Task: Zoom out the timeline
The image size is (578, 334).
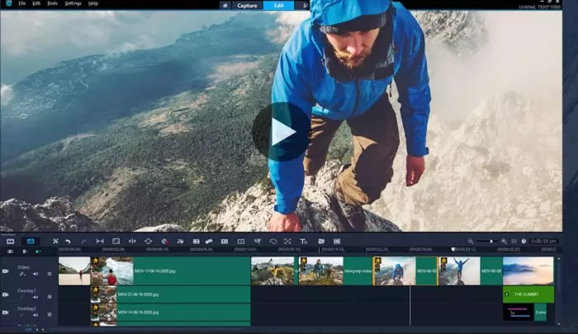Action: [471, 241]
